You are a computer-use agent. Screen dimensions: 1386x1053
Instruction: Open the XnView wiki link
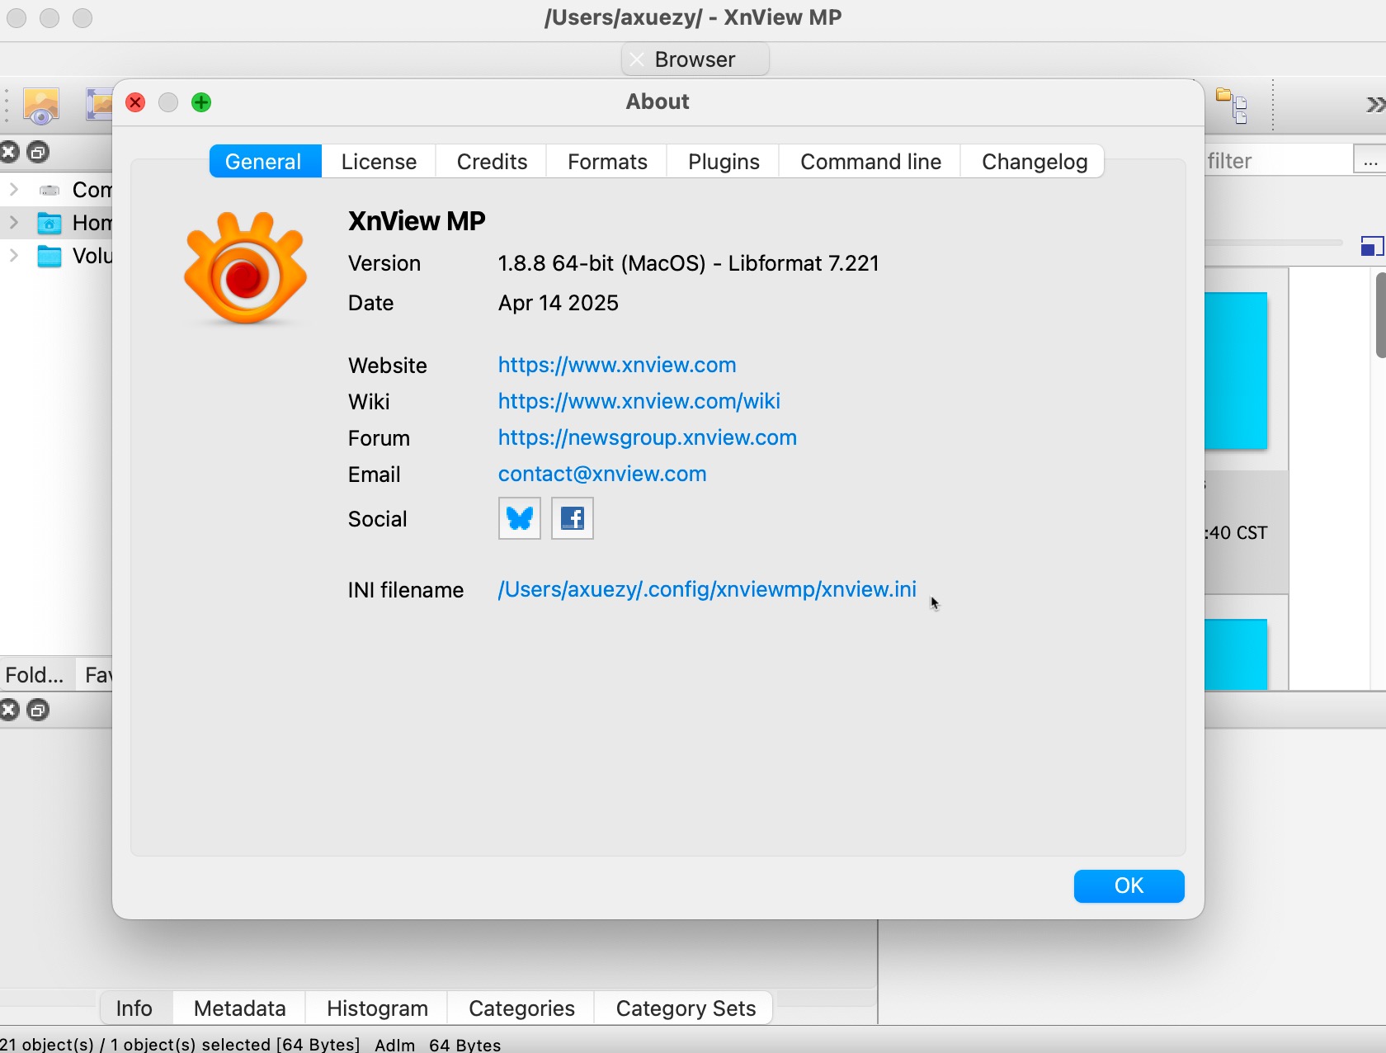(x=639, y=401)
